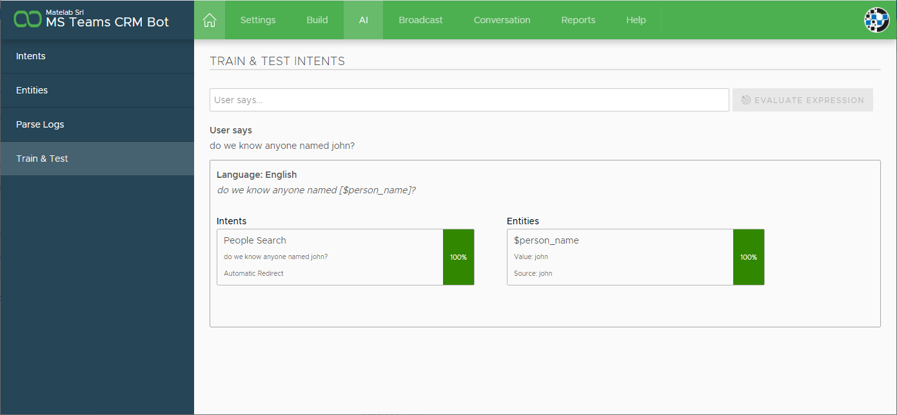Screen dimensions: 897x415
Task: Click 'Value: john' in entity card
Action: pyautogui.click(x=531, y=256)
